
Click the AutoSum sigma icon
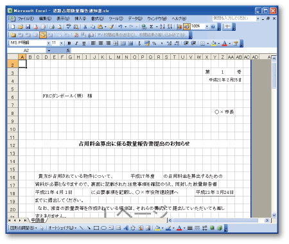(152, 27)
